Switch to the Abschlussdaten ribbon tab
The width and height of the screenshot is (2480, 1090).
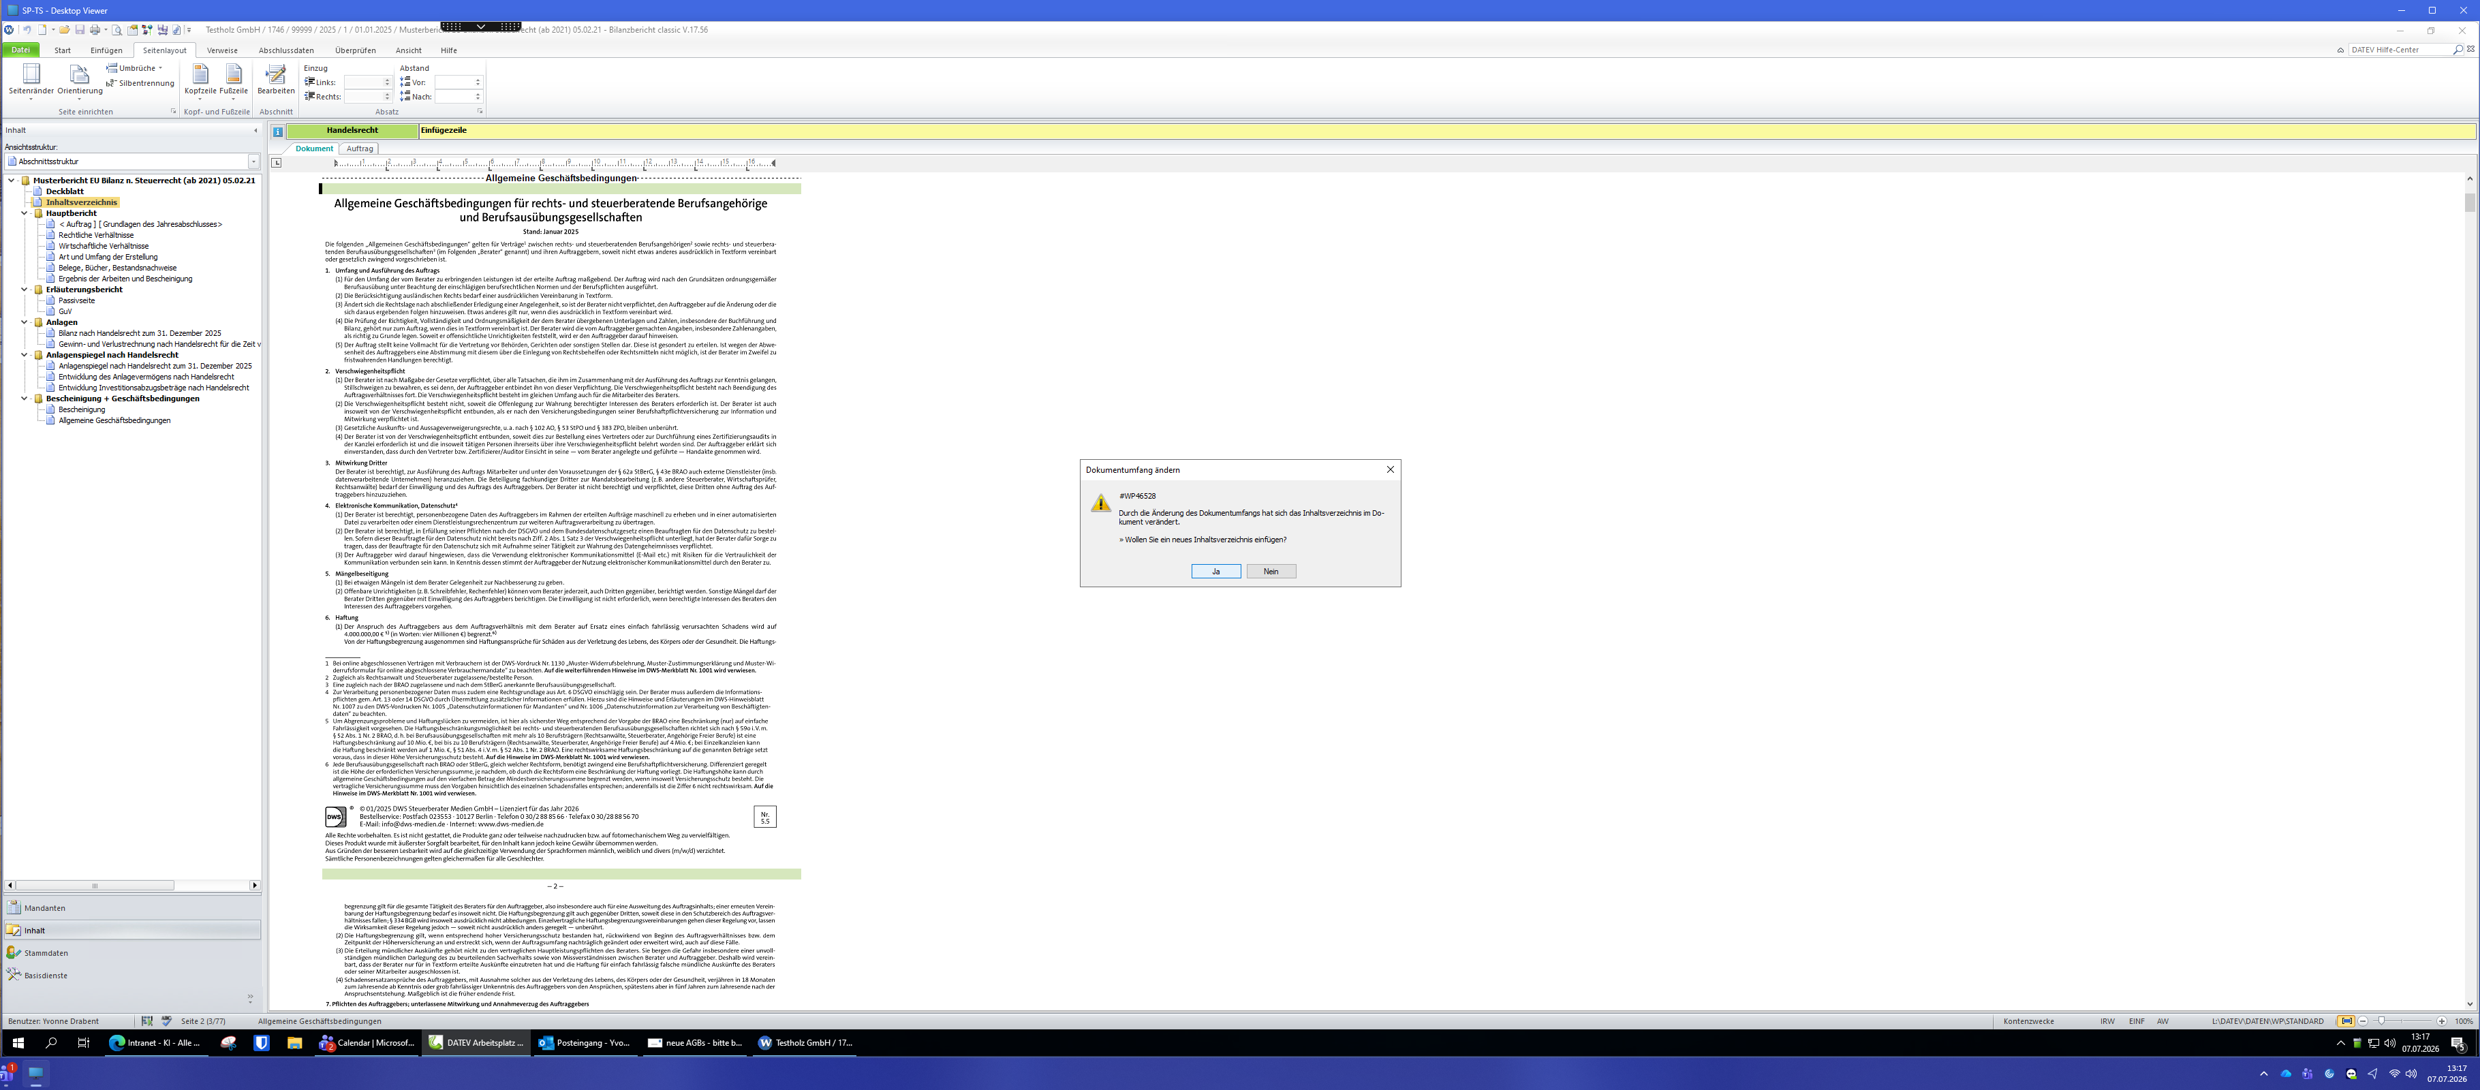point(286,50)
